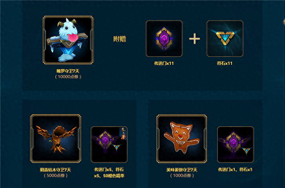Click the 传送门x5、符石x5 bundle description
This screenshot has width=285, height=188.
[x=109, y=172]
